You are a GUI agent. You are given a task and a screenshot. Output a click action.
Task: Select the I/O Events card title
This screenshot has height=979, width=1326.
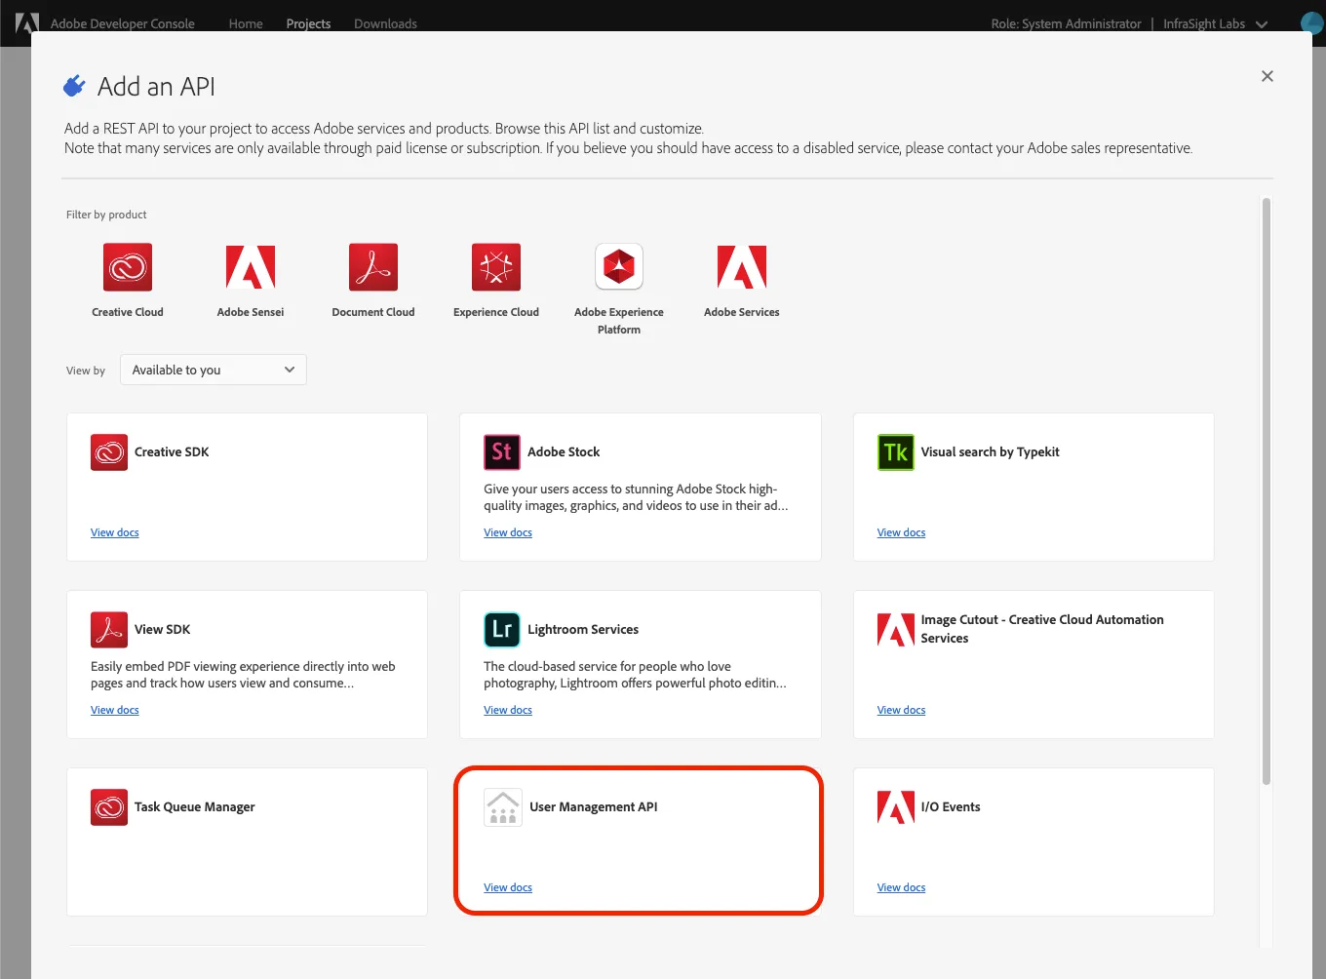(x=951, y=807)
